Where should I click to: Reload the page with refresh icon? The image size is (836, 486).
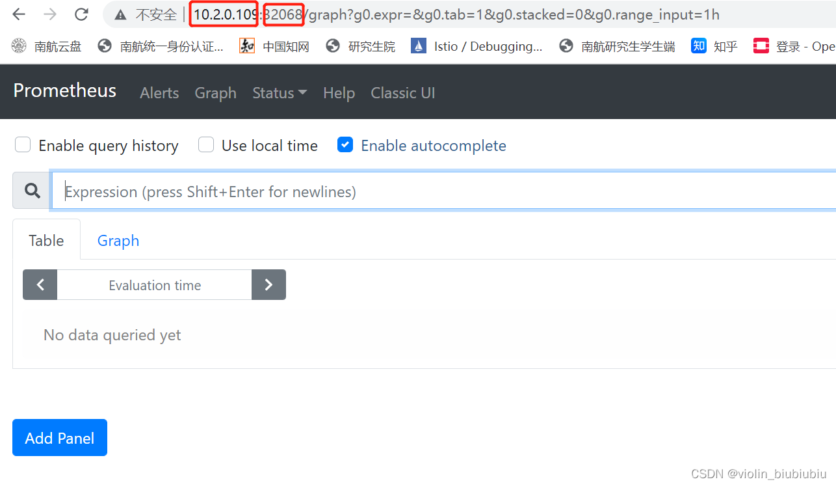81,14
